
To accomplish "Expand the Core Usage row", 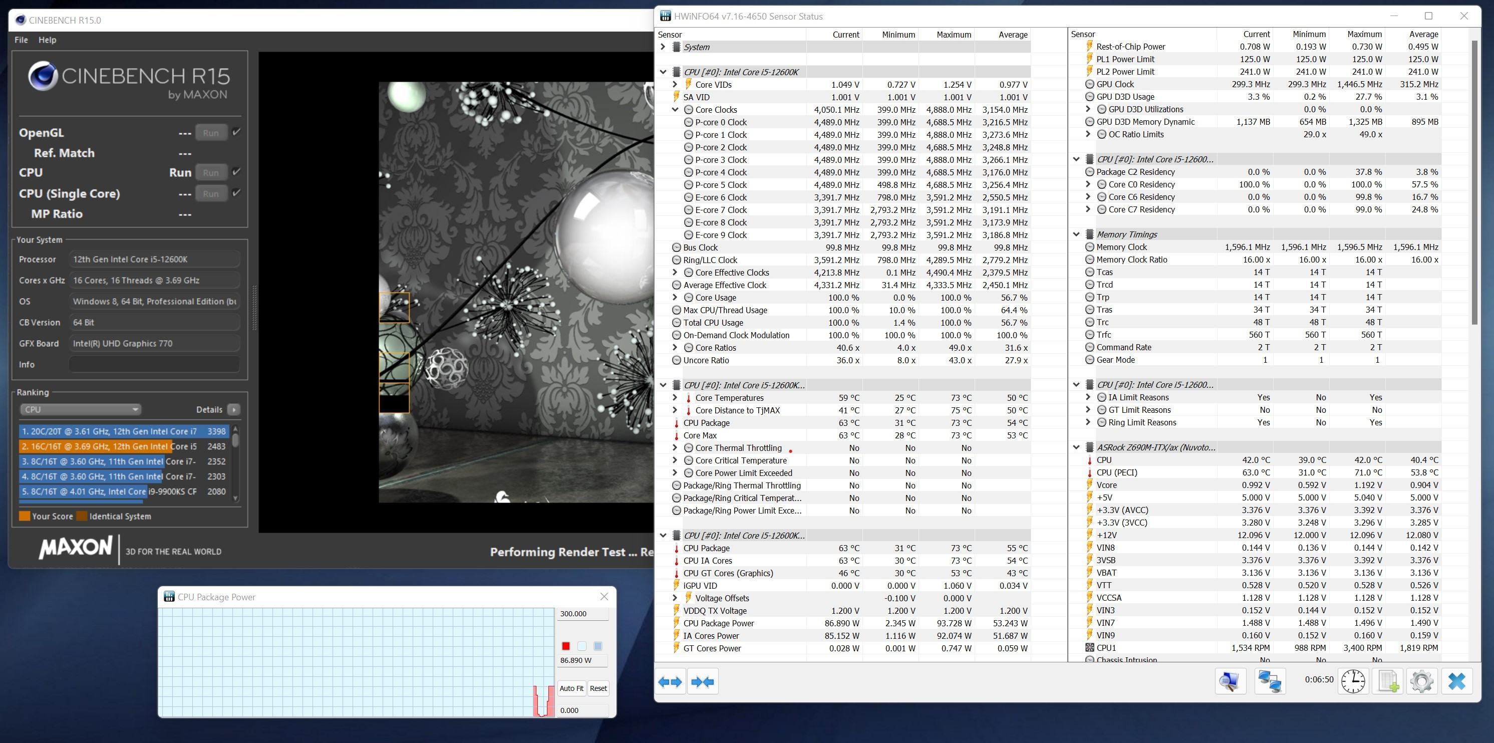I will point(675,298).
